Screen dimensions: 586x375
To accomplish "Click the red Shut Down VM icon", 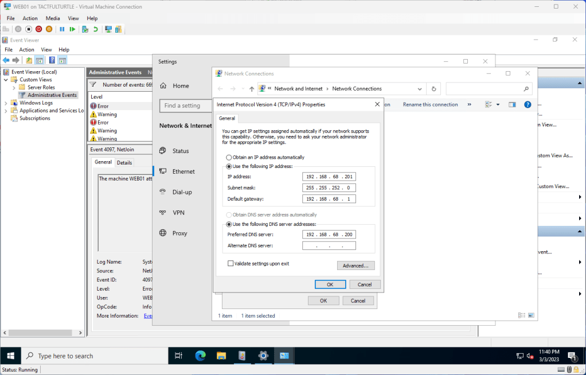I will (38, 29).
